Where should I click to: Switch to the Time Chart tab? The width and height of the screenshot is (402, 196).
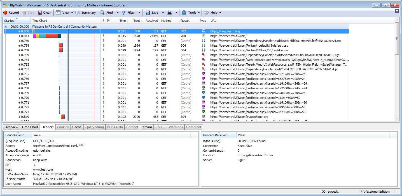(x=29, y=127)
